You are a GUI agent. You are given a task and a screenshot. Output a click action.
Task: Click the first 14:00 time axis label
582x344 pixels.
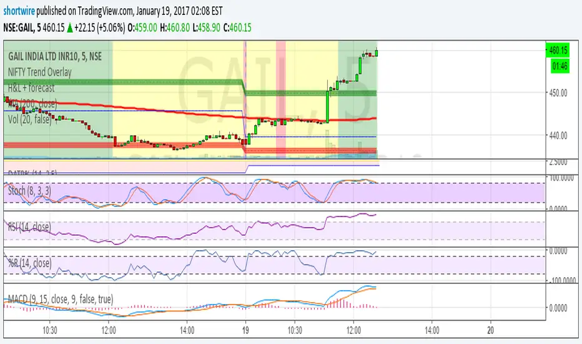[x=187, y=330]
